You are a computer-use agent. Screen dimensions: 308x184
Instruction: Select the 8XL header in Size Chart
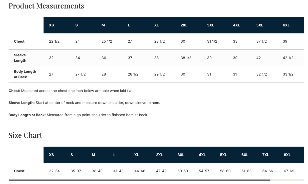point(287,155)
